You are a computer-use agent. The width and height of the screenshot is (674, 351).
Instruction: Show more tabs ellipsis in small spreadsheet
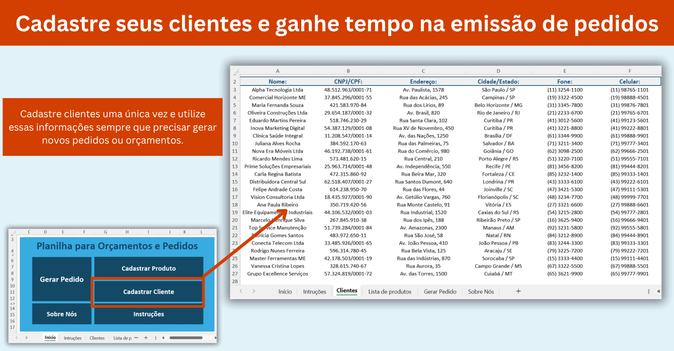pos(136,338)
